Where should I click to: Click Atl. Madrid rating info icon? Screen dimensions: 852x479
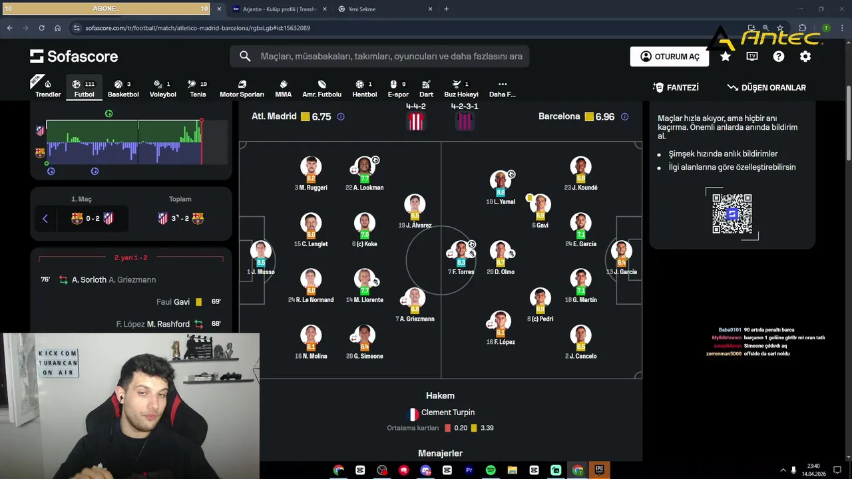pos(341,116)
